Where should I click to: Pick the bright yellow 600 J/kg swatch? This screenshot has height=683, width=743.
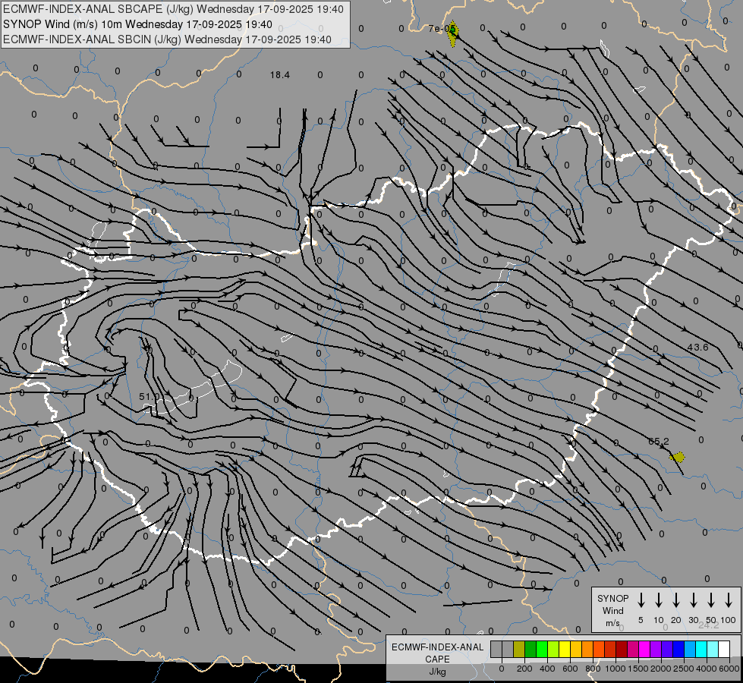point(565,649)
